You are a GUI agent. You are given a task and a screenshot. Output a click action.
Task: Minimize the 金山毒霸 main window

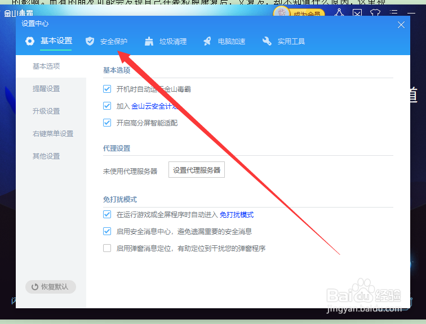click(x=411, y=13)
